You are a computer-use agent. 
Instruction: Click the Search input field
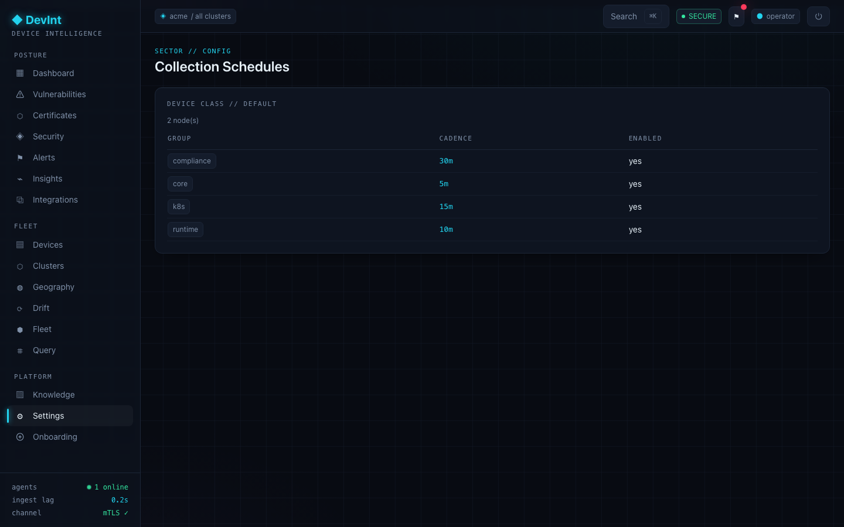[636, 16]
